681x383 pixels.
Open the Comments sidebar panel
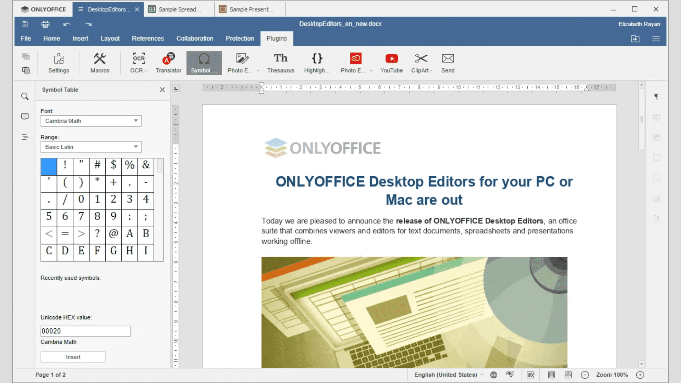(x=25, y=116)
